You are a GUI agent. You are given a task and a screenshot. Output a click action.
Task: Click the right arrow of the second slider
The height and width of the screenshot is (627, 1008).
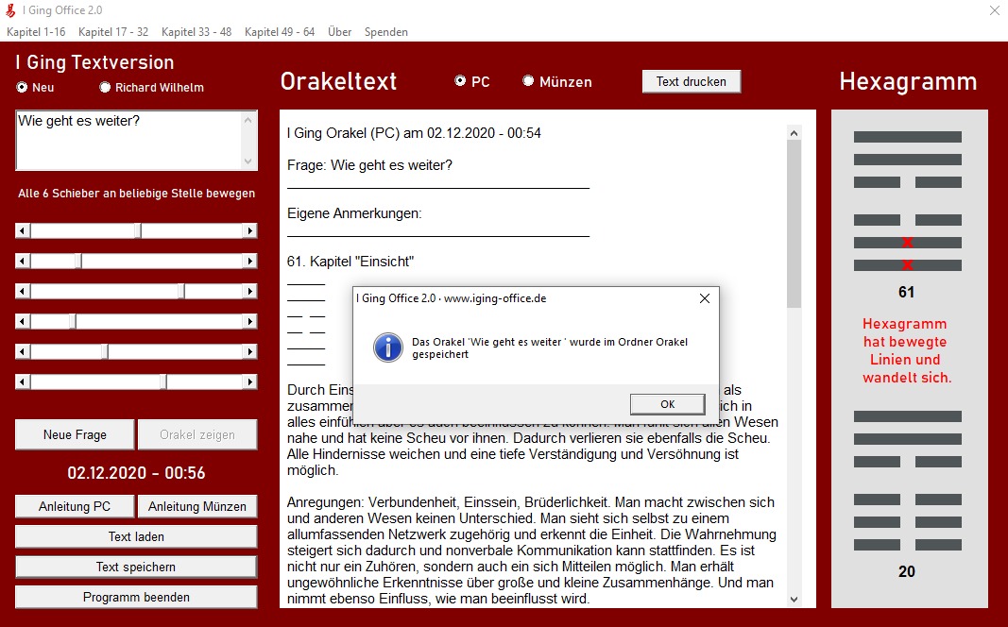click(x=250, y=261)
